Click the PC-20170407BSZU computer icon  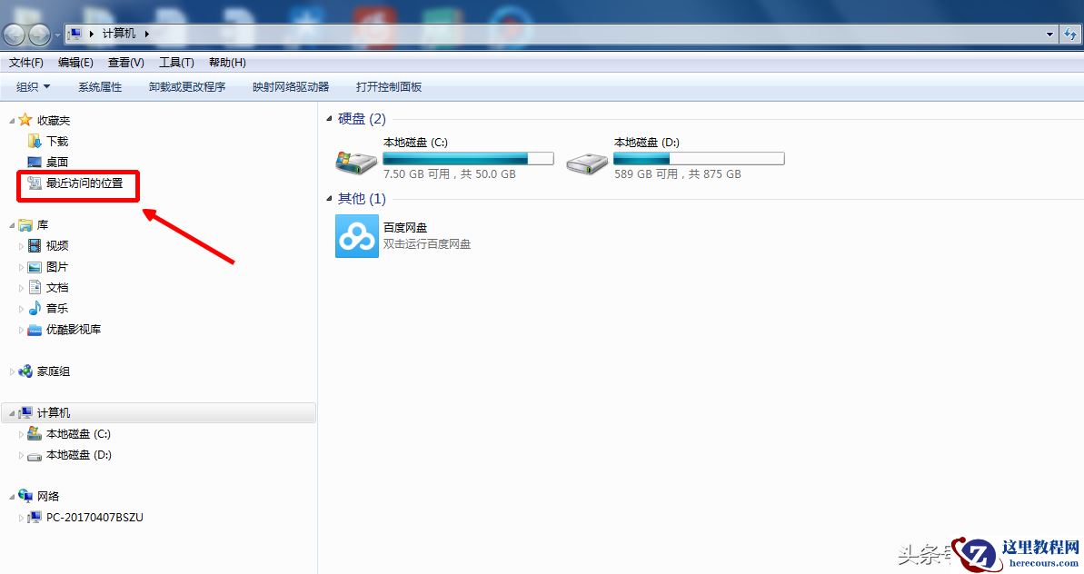click(x=35, y=518)
